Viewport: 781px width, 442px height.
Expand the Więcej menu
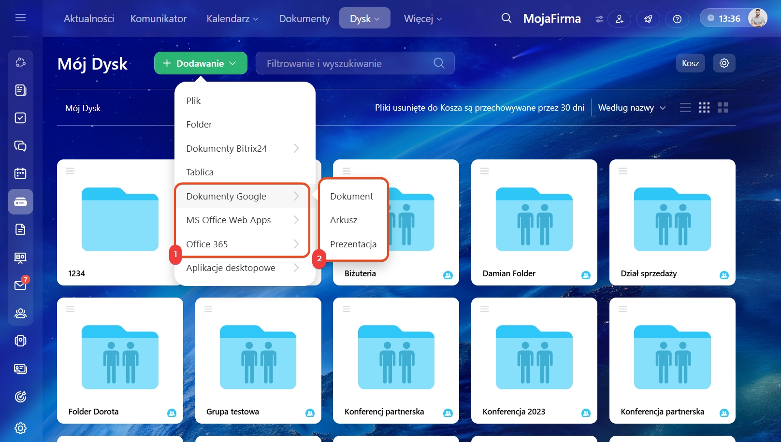click(x=423, y=19)
